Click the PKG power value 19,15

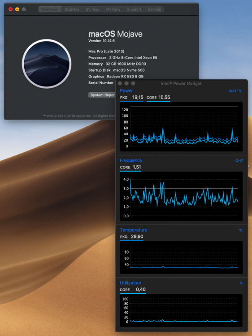[138, 98]
